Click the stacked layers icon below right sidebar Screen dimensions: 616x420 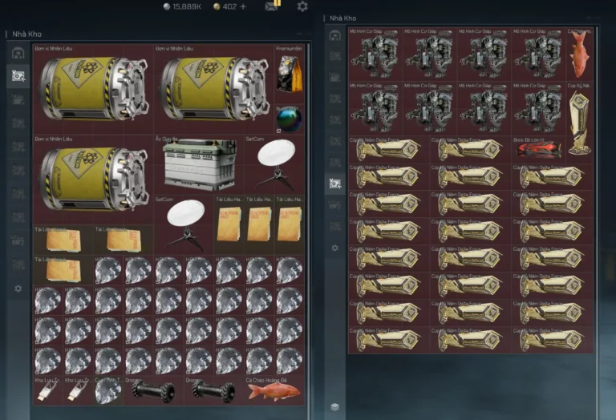coord(335,407)
